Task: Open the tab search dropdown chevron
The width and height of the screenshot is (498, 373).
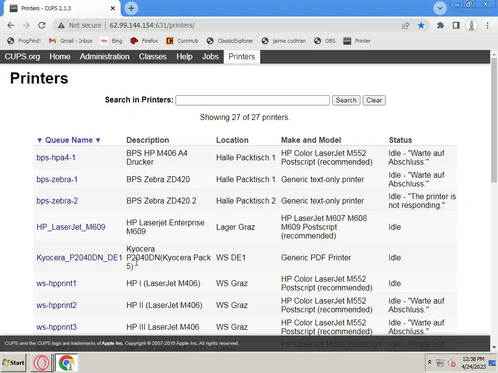Action: click(x=440, y=8)
